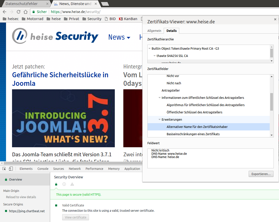Open the DevTools Memory tab
This screenshot has width=279, height=222.
114,169
